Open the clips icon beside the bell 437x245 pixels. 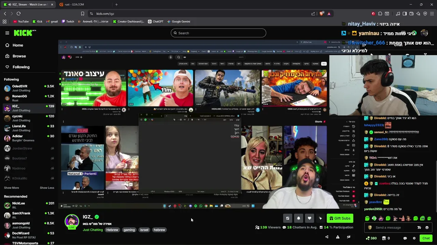pyautogui.click(x=287, y=218)
